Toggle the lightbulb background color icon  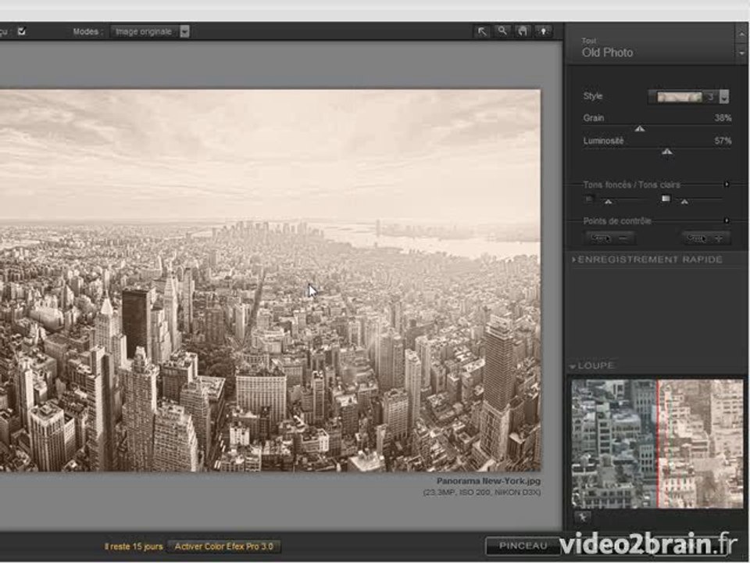click(x=544, y=31)
